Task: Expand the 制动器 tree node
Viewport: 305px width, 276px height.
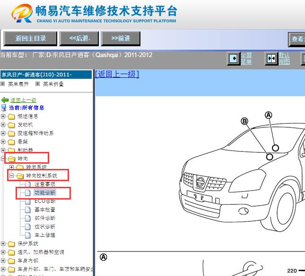Action: pos(3,150)
